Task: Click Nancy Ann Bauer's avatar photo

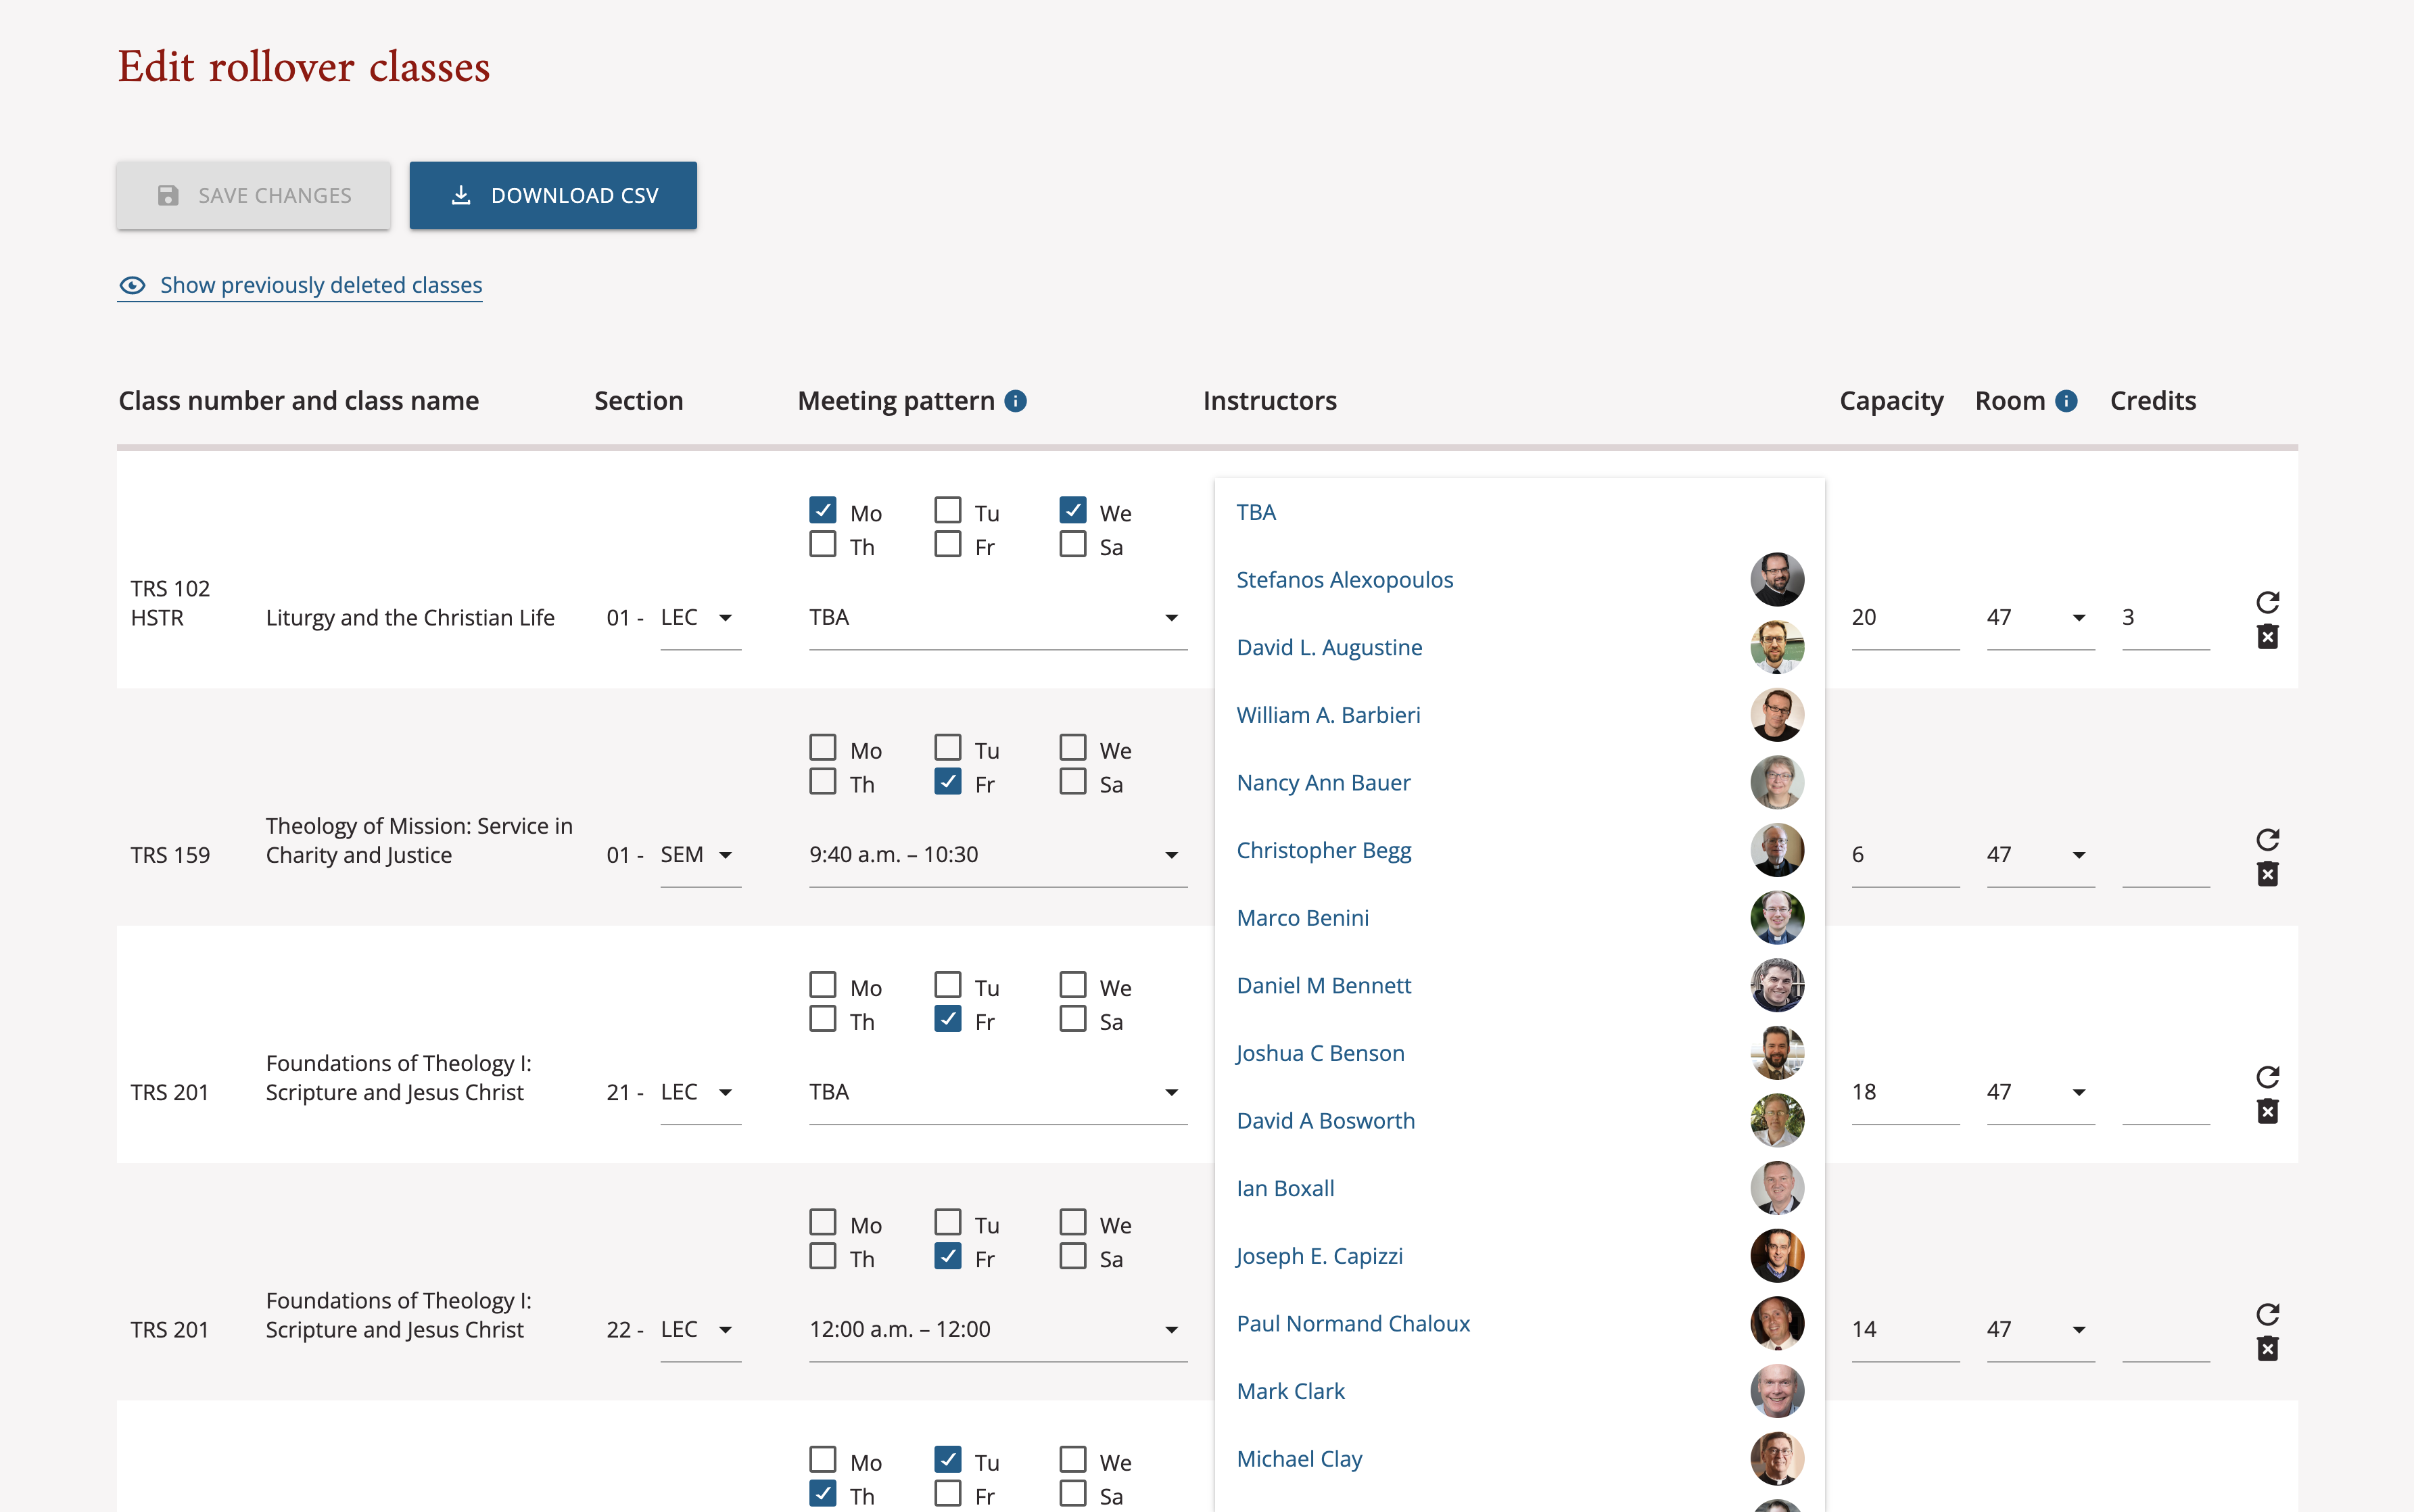Action: pyautogui.click(x=1777, y=783)
